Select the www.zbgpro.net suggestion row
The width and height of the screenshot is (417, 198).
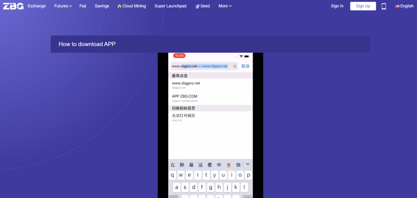pos(211,85)
